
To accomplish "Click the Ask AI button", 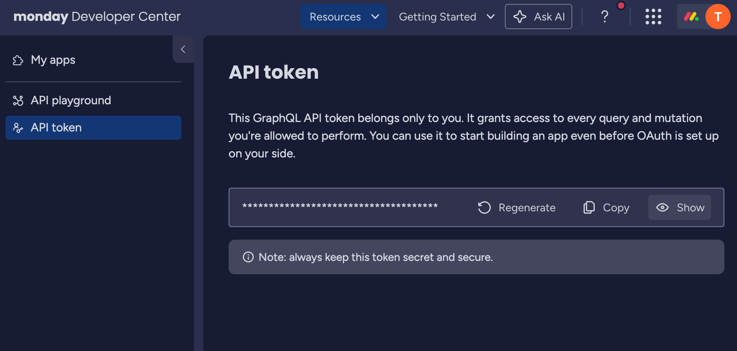I will click(538, 17).
